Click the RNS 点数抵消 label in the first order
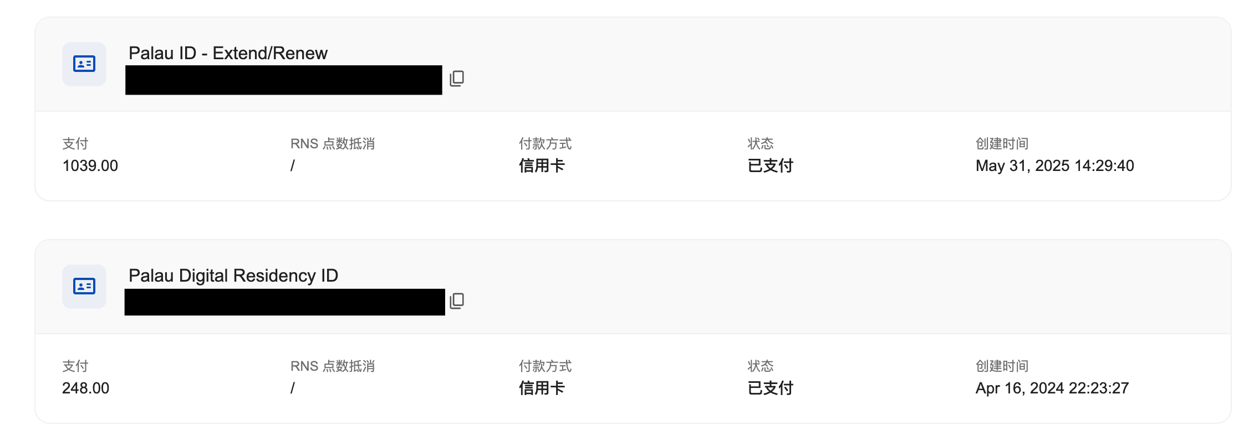 point(333,144)
